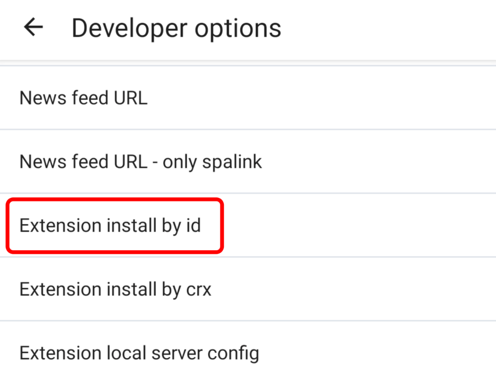Click empty space right of red highlighted box
The image size is (496, 382).
coord(360,226)
